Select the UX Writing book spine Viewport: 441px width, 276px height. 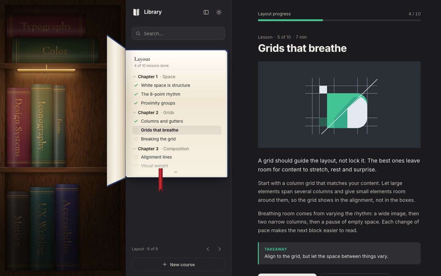[x=42, y=228]
